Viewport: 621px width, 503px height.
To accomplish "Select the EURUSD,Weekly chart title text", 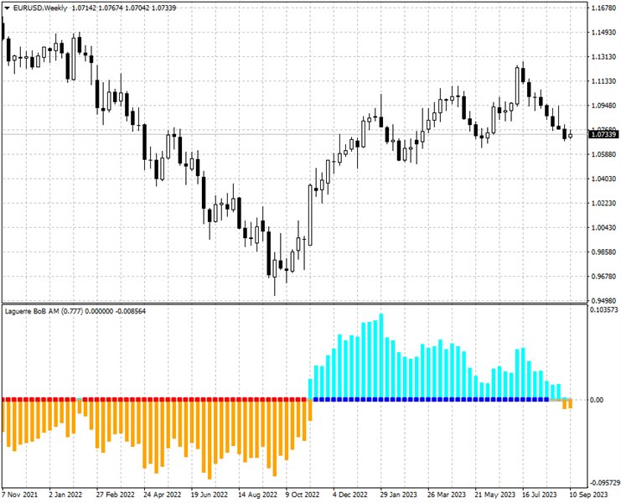I will coord(40,8).
